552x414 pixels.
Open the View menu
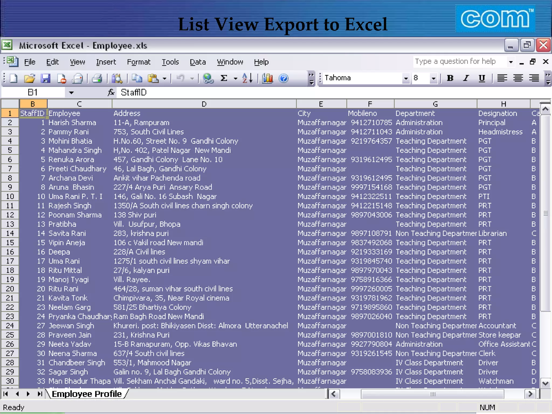77,62
